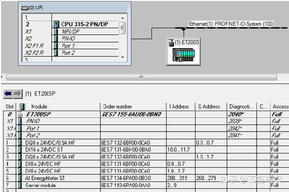Click the module icon in table header

click(x=22, y=107)
